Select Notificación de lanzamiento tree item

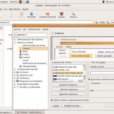click(35, 63)
